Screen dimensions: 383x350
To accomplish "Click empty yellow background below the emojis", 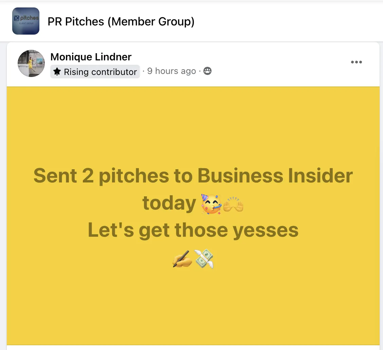I will (x=193, y=307).
